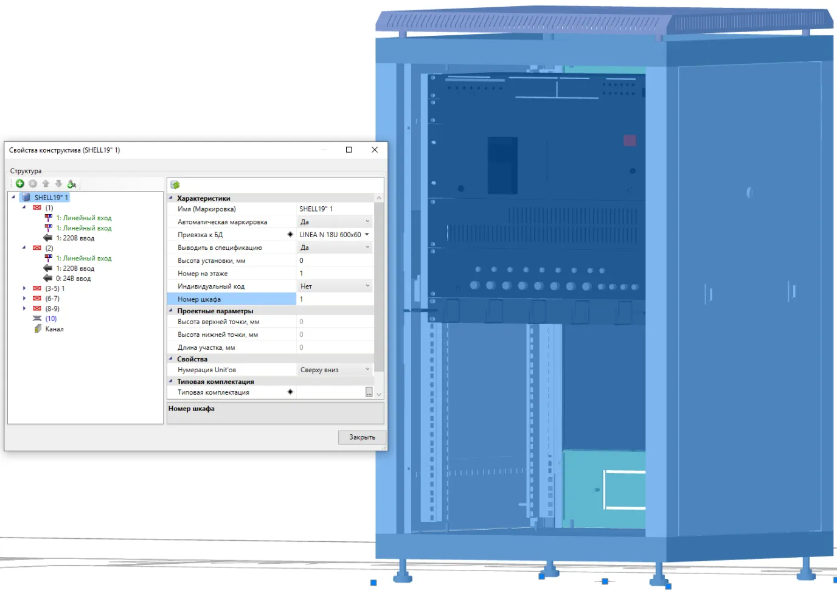
Task: Open the Привязка к БД dropdown
Action: [367, 235]
